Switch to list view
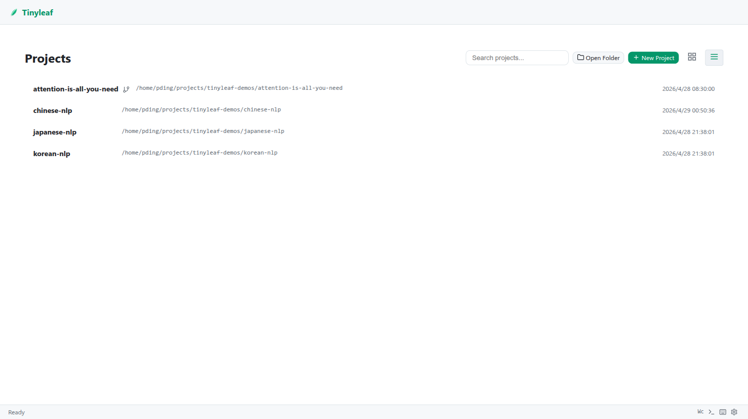The width and height of the screenshot is (748, 419). point(714,57)
